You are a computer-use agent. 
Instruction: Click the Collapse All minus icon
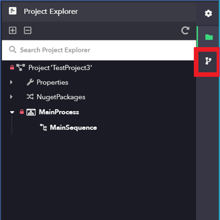(x=28, y=30)
